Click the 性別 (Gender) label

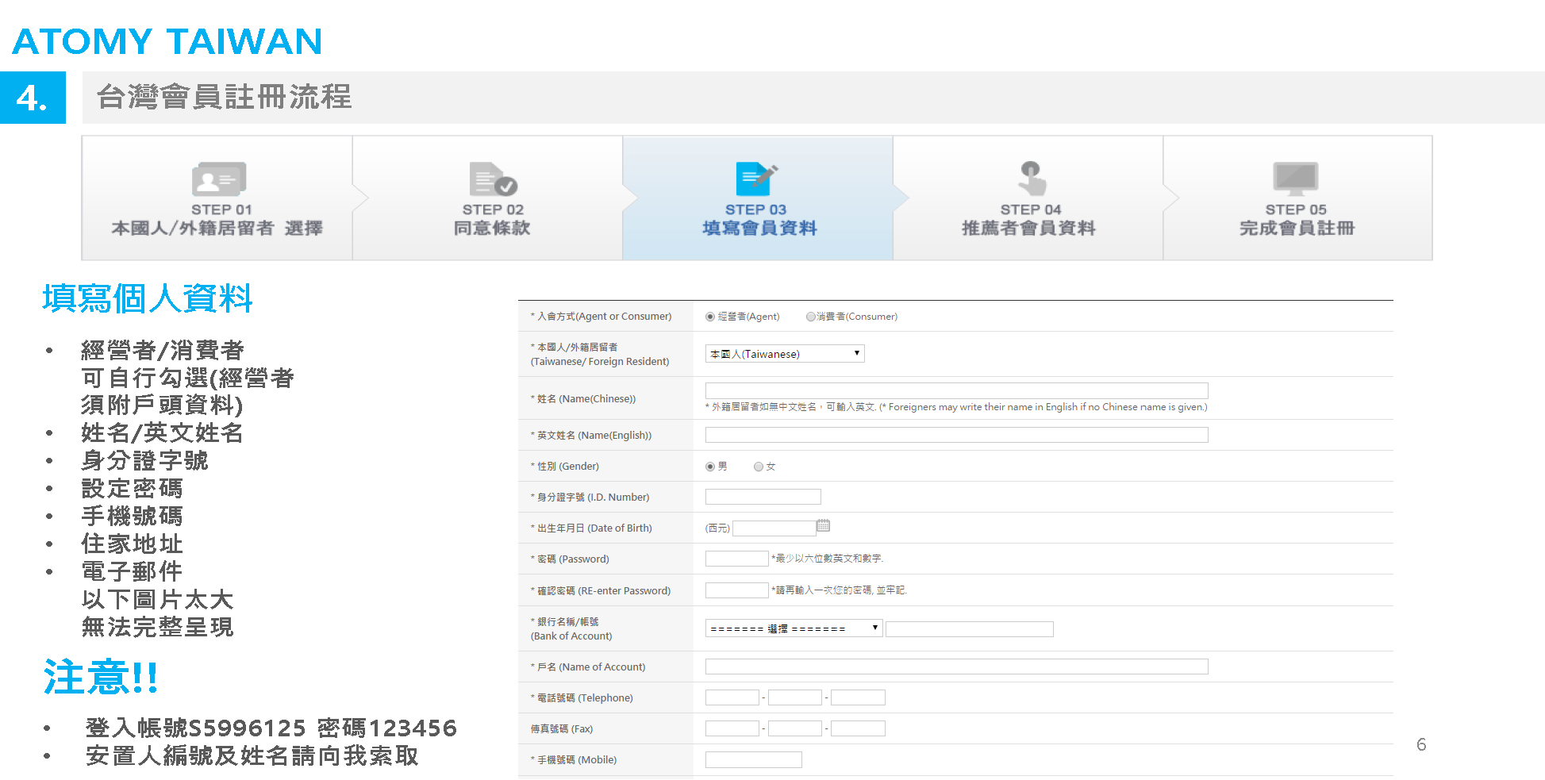(565, 467)
